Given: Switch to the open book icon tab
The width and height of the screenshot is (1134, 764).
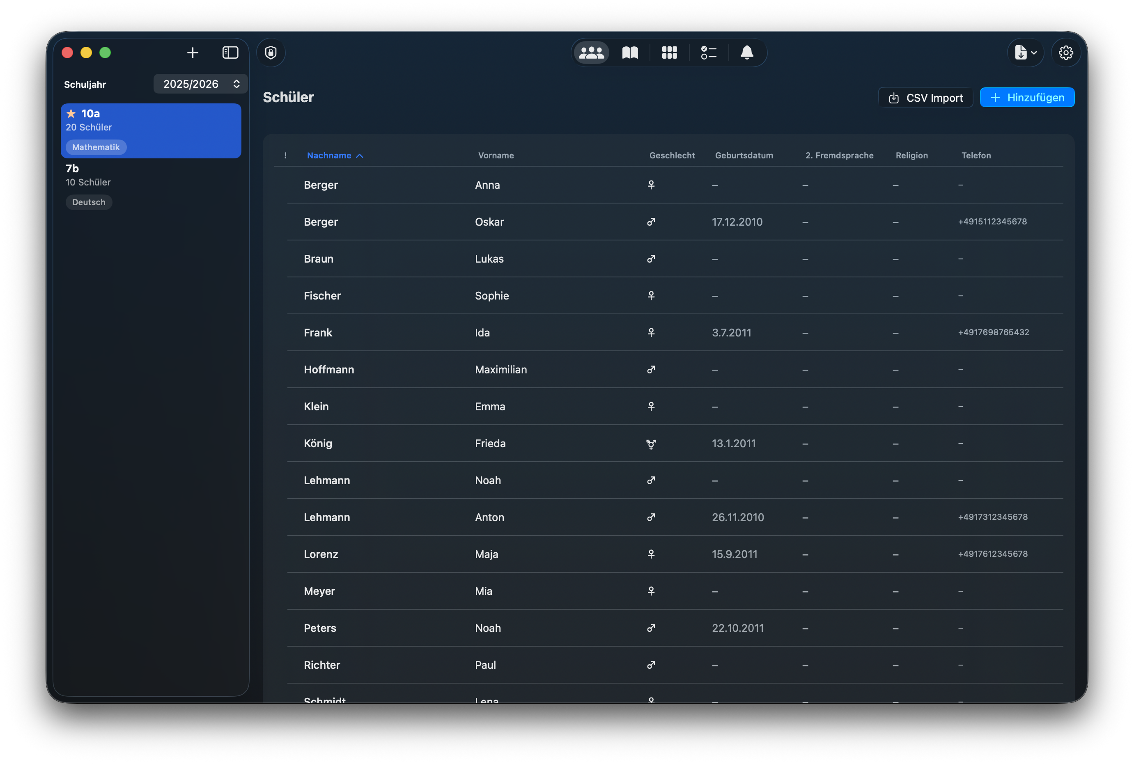Looking at the screenshot, I should pyautogui.click(x=630, y=53).
